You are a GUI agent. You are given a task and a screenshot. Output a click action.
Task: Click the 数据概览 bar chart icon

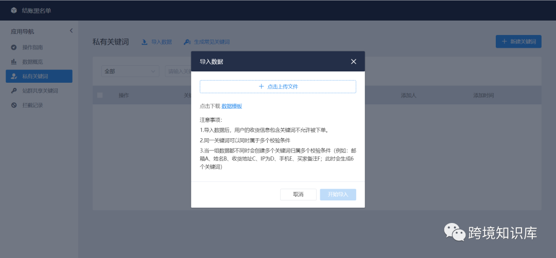pos(14,62)
